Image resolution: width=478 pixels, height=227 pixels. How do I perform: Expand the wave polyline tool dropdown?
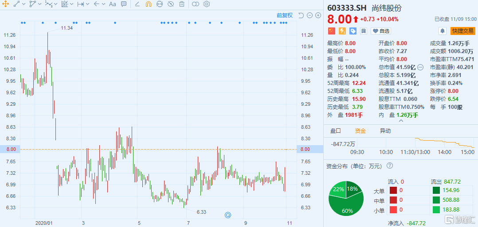pyautogui.click(x=55, y=4)
